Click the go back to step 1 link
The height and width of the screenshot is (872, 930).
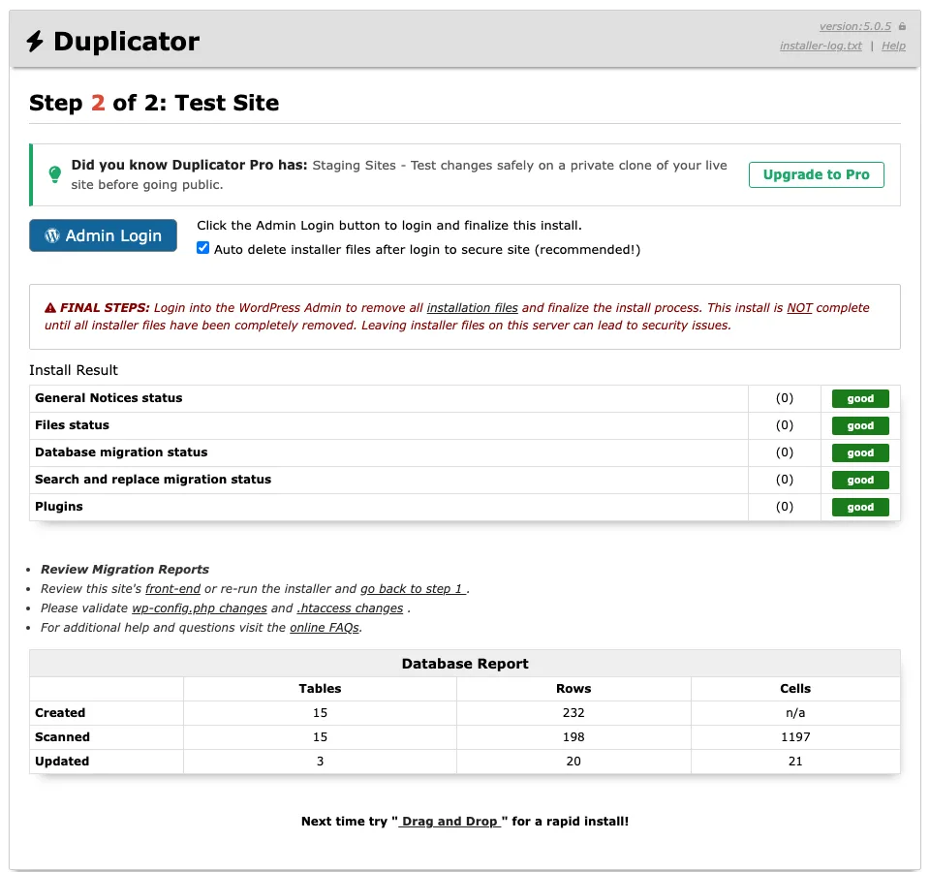pos(413,589)
